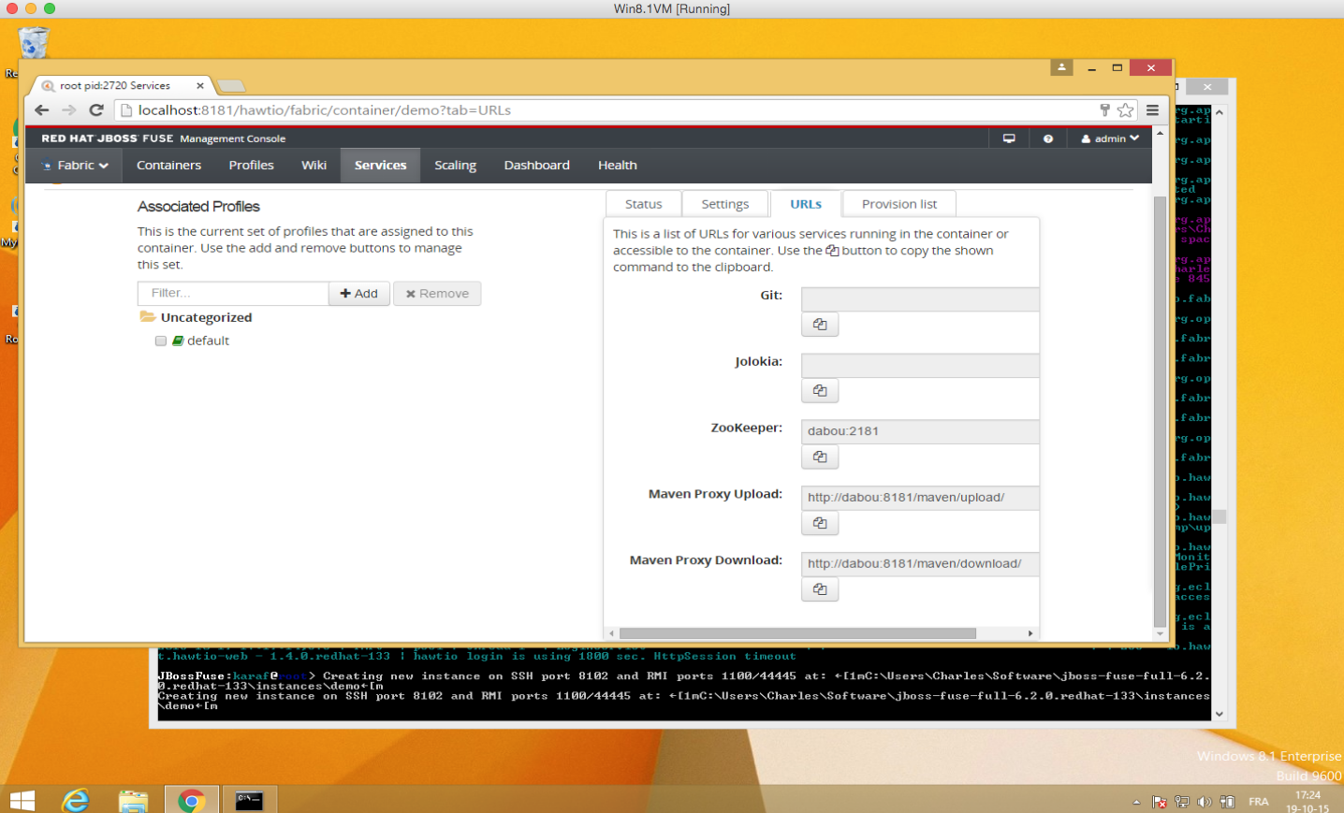This screenshot has height=813, width=1344.
Task: Open the Action Center flag icon
Action: coord(1160,802)
